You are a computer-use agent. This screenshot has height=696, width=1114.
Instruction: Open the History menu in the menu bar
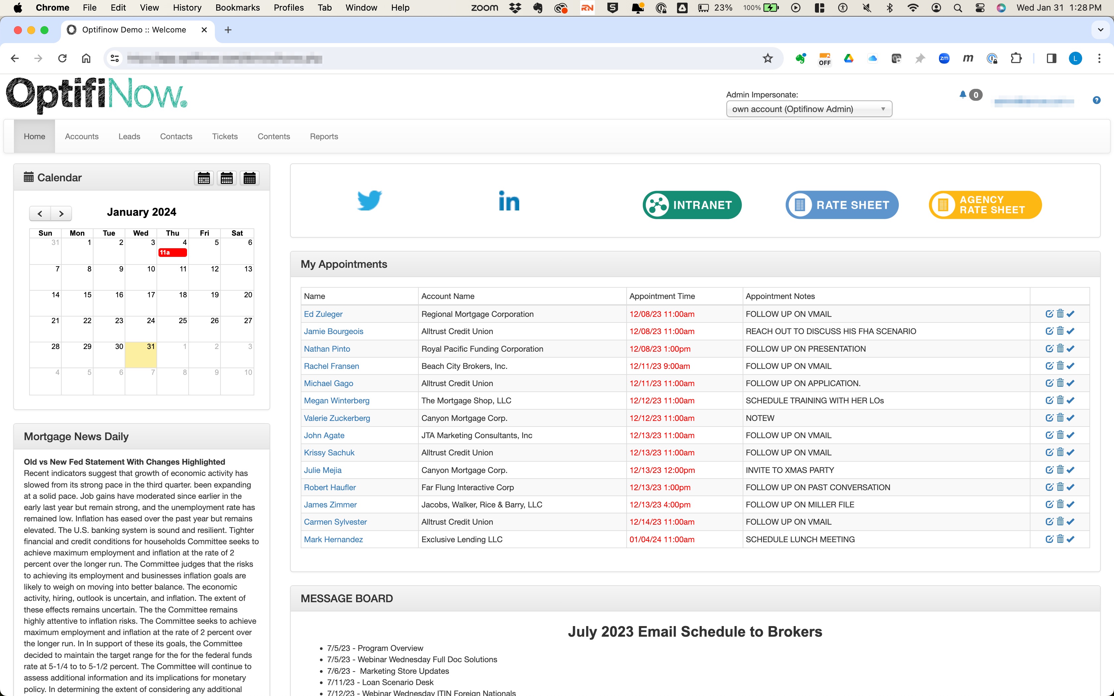[x=186, y=7]
